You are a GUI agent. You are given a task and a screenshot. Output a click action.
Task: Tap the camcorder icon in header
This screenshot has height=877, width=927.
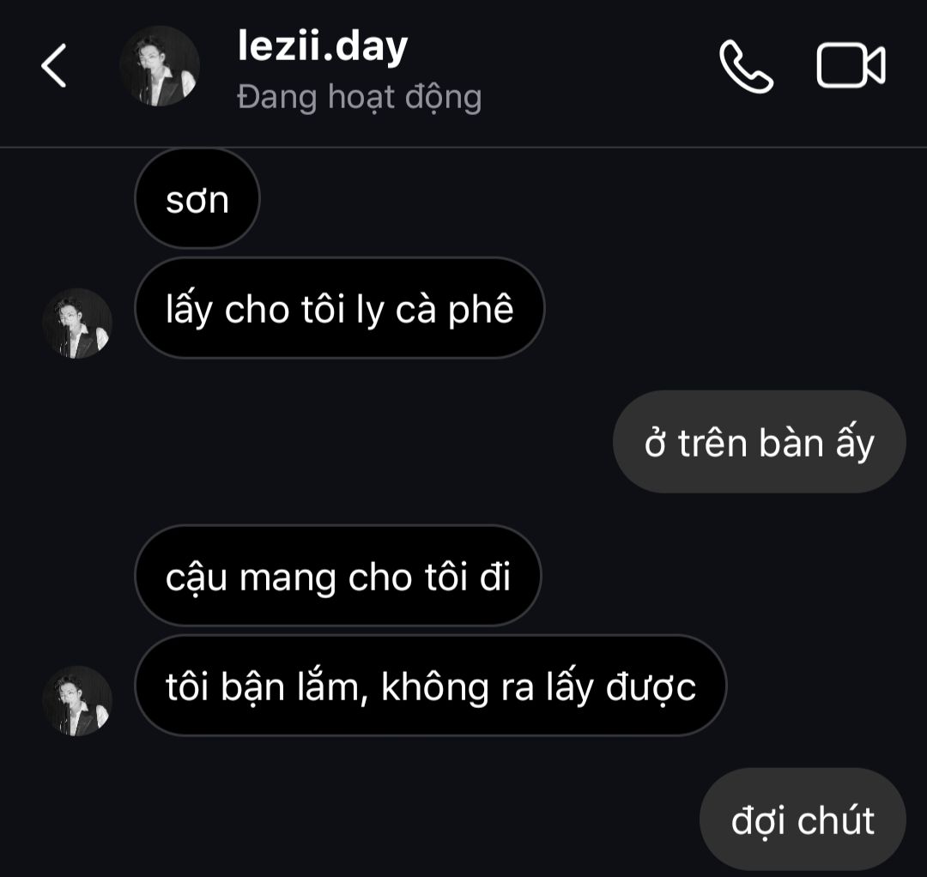[851, 65]
